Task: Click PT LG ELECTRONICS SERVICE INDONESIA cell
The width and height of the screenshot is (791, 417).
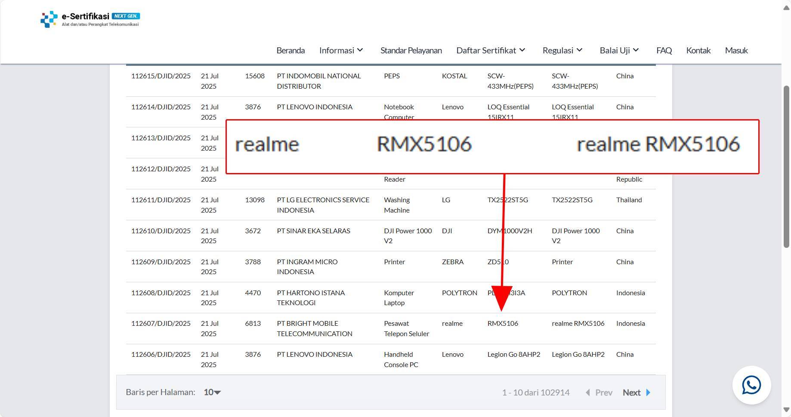Action: [323, 205]
